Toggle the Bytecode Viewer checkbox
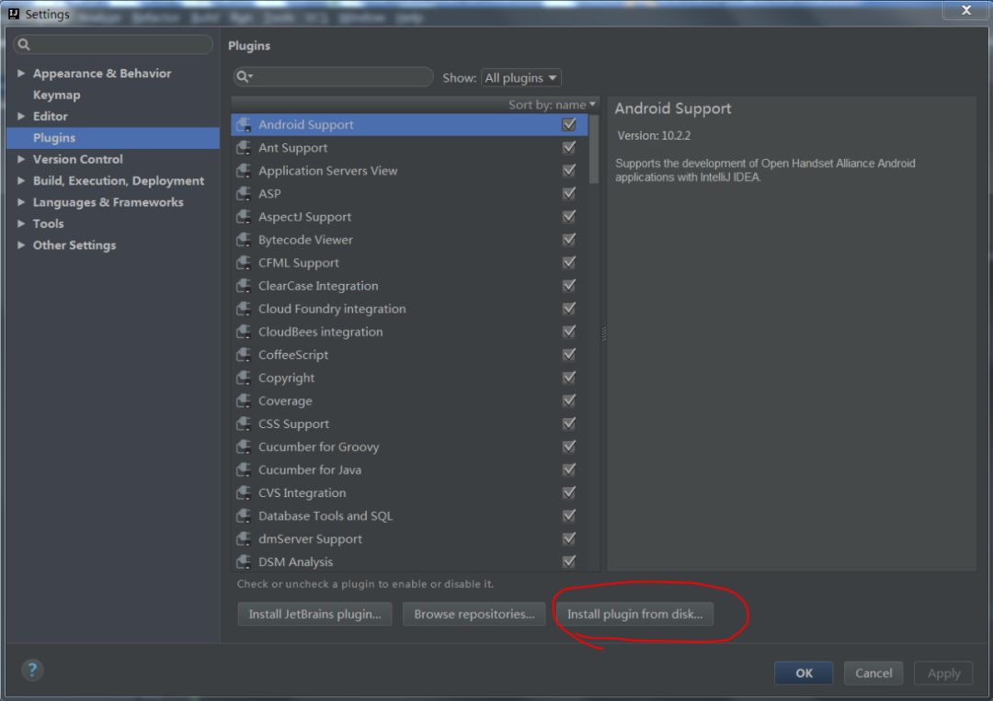This screenshot has height=701, width=993. 569,240
